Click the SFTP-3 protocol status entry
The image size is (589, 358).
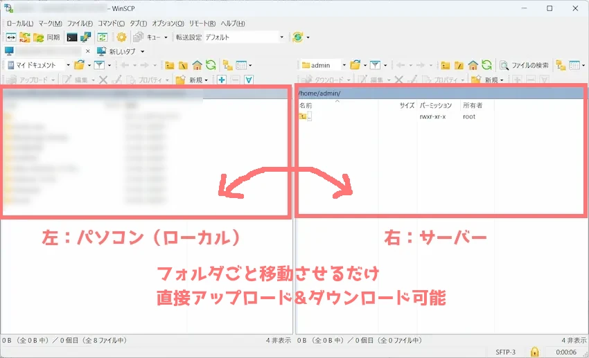coord(505,352)
